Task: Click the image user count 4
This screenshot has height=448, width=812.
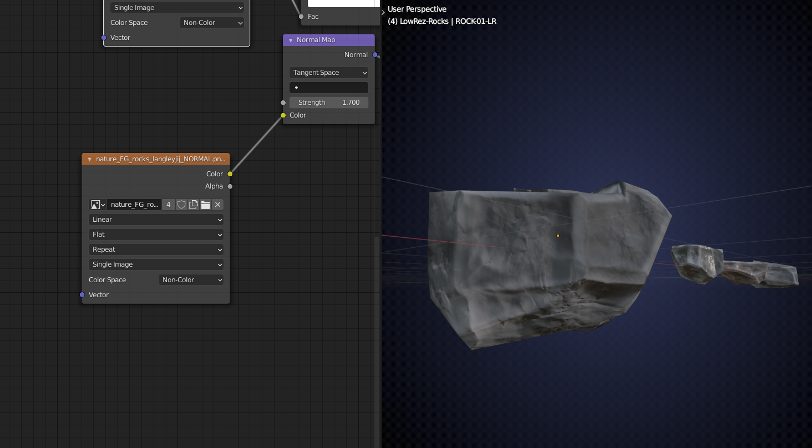Action: point(169,205)
